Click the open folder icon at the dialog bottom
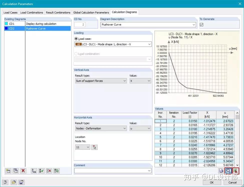 tap(14, 182)
